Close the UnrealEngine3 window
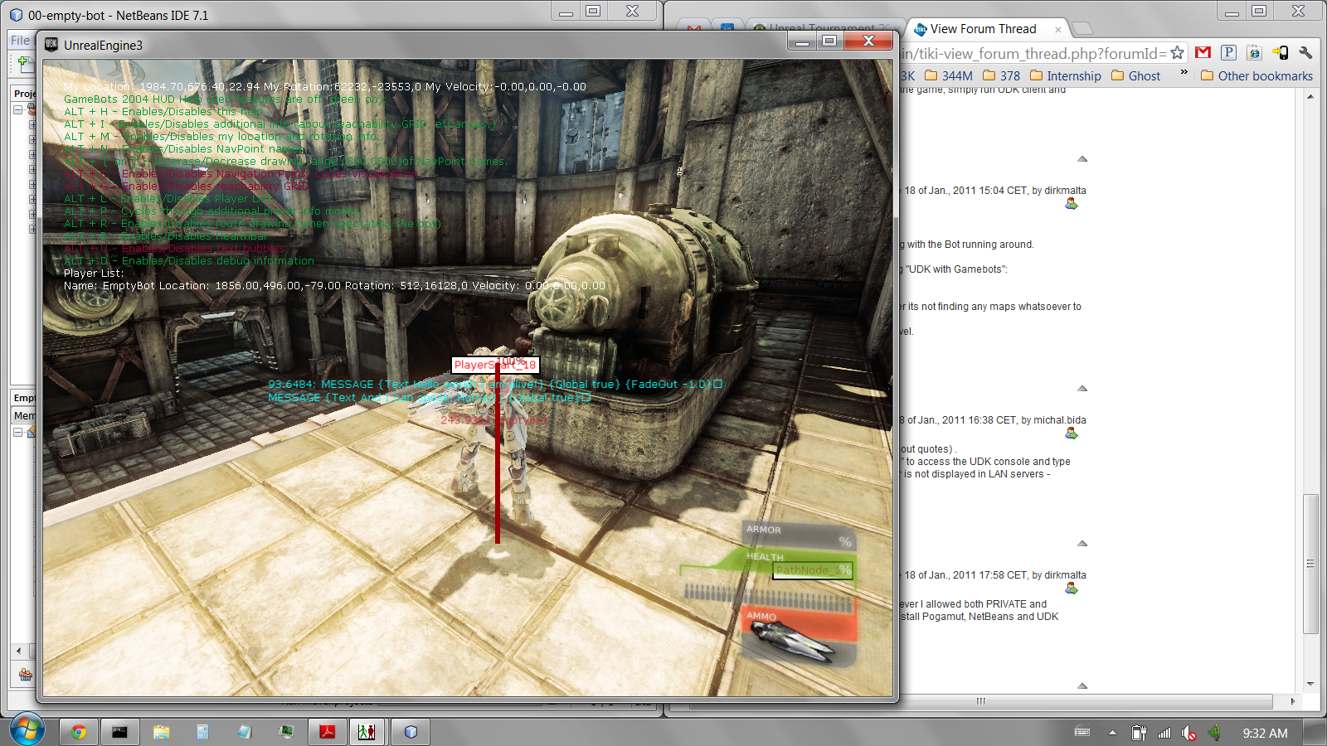1327x746 pixels. point(868,41)
